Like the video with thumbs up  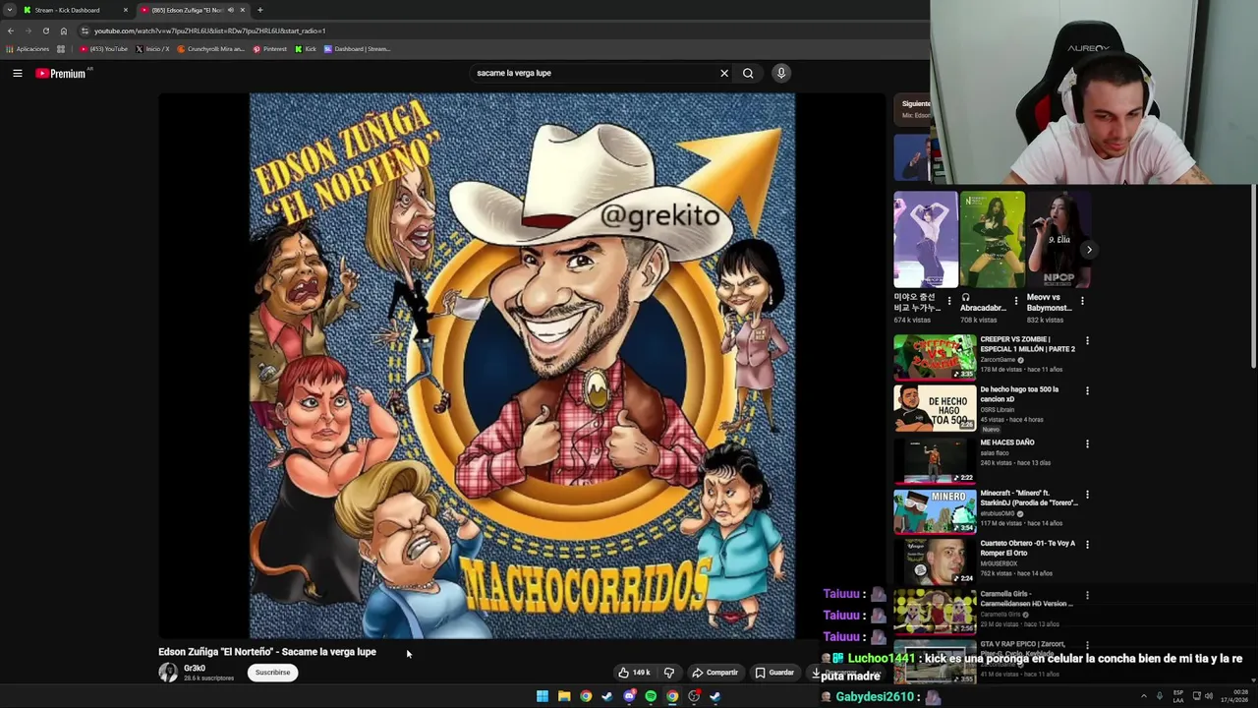[x=634, y=673]
